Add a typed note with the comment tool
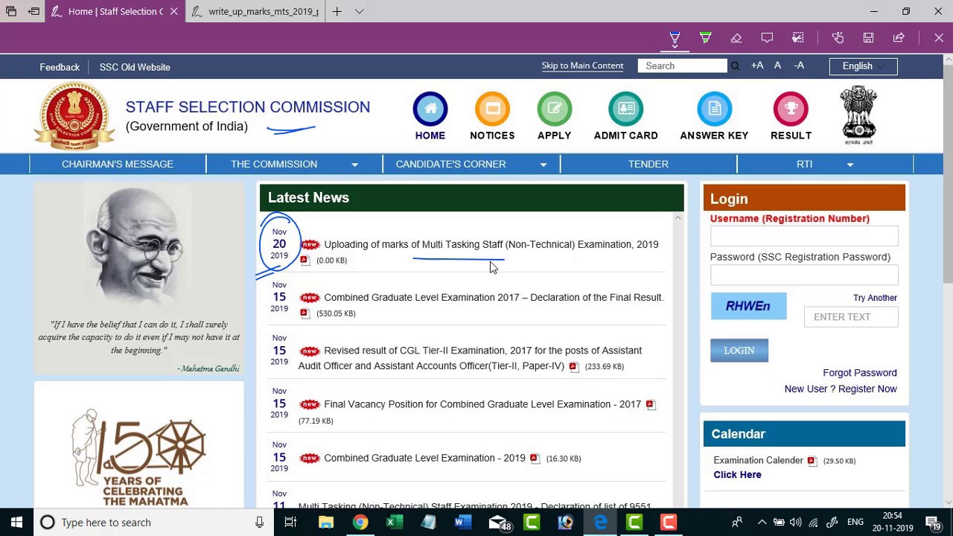This screenshot has height=536, width=953. tap(767, 38)
